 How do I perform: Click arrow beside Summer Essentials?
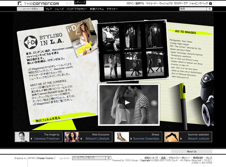(131, 139)
